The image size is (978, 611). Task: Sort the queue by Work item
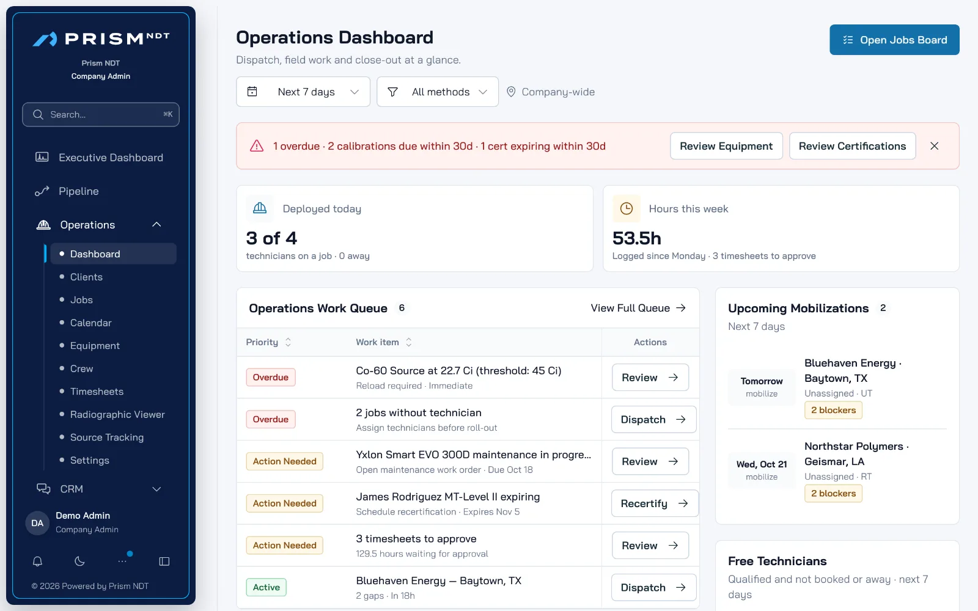click(384, 342)
